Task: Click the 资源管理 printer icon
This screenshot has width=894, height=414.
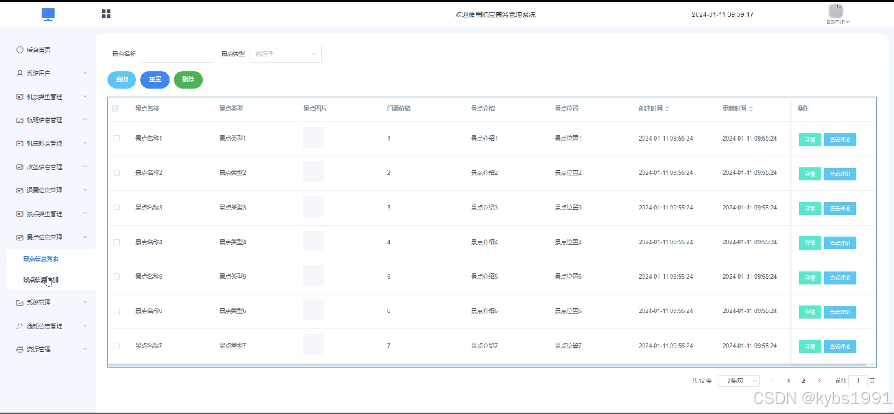Action: (x=20, y=349)
